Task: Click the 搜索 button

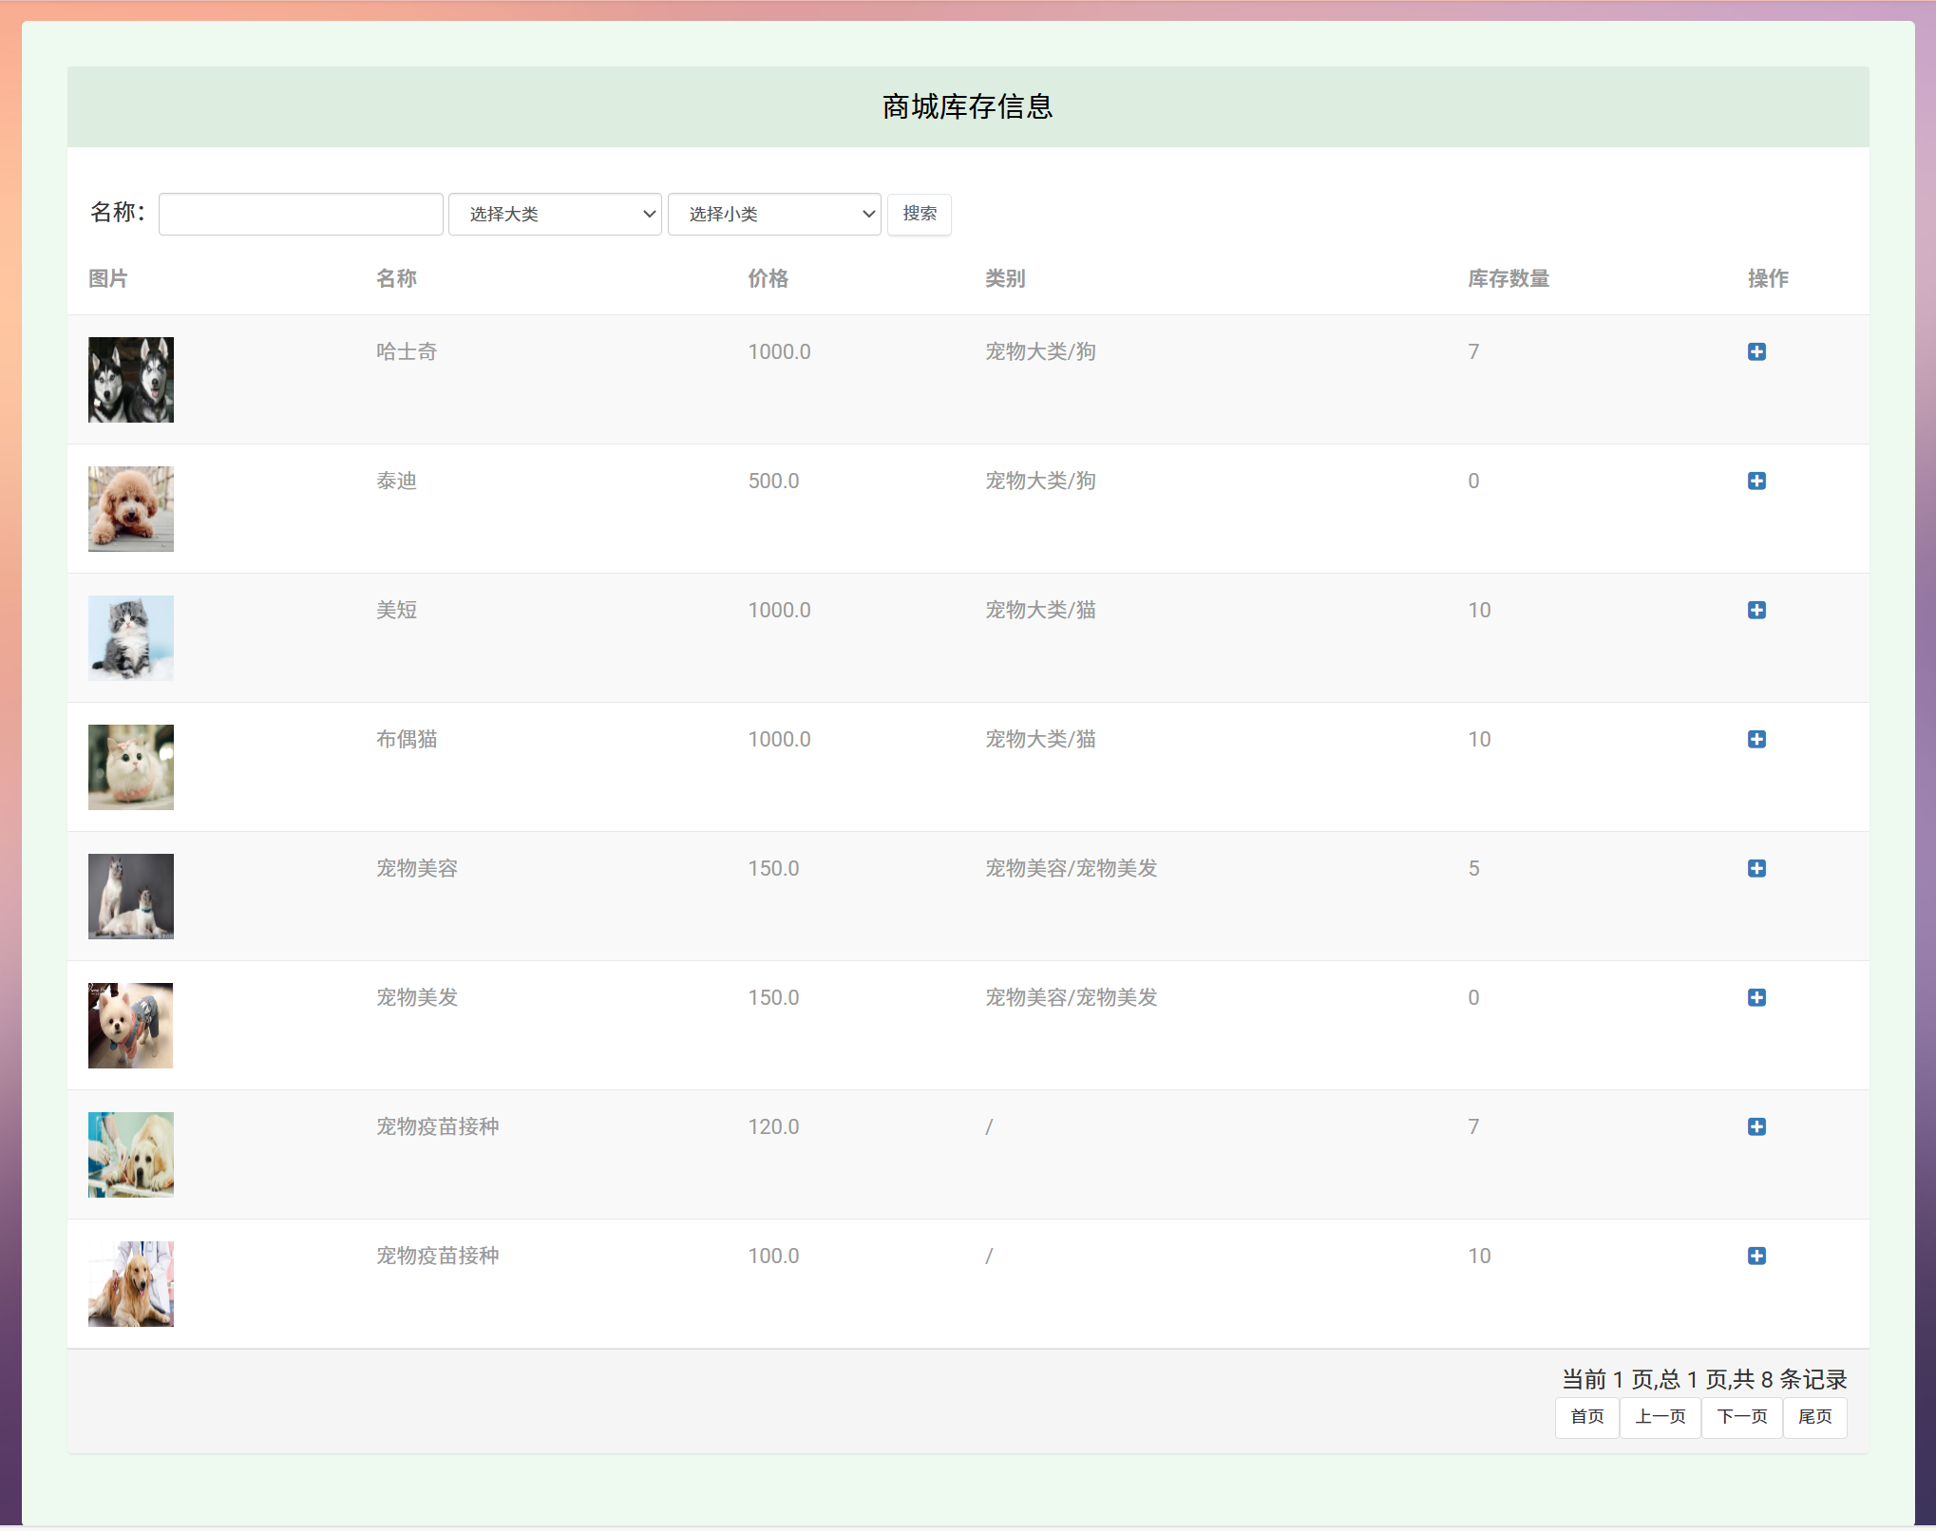Action: pos(919,214)
